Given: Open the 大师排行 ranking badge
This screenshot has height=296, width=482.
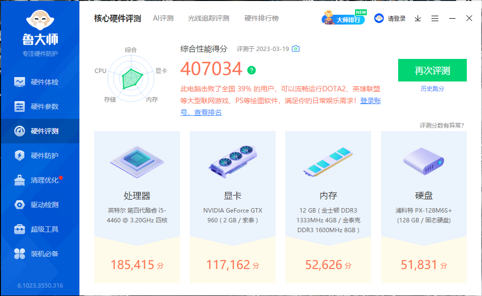Looking at the screenshot, I should (x=344, y=18).
